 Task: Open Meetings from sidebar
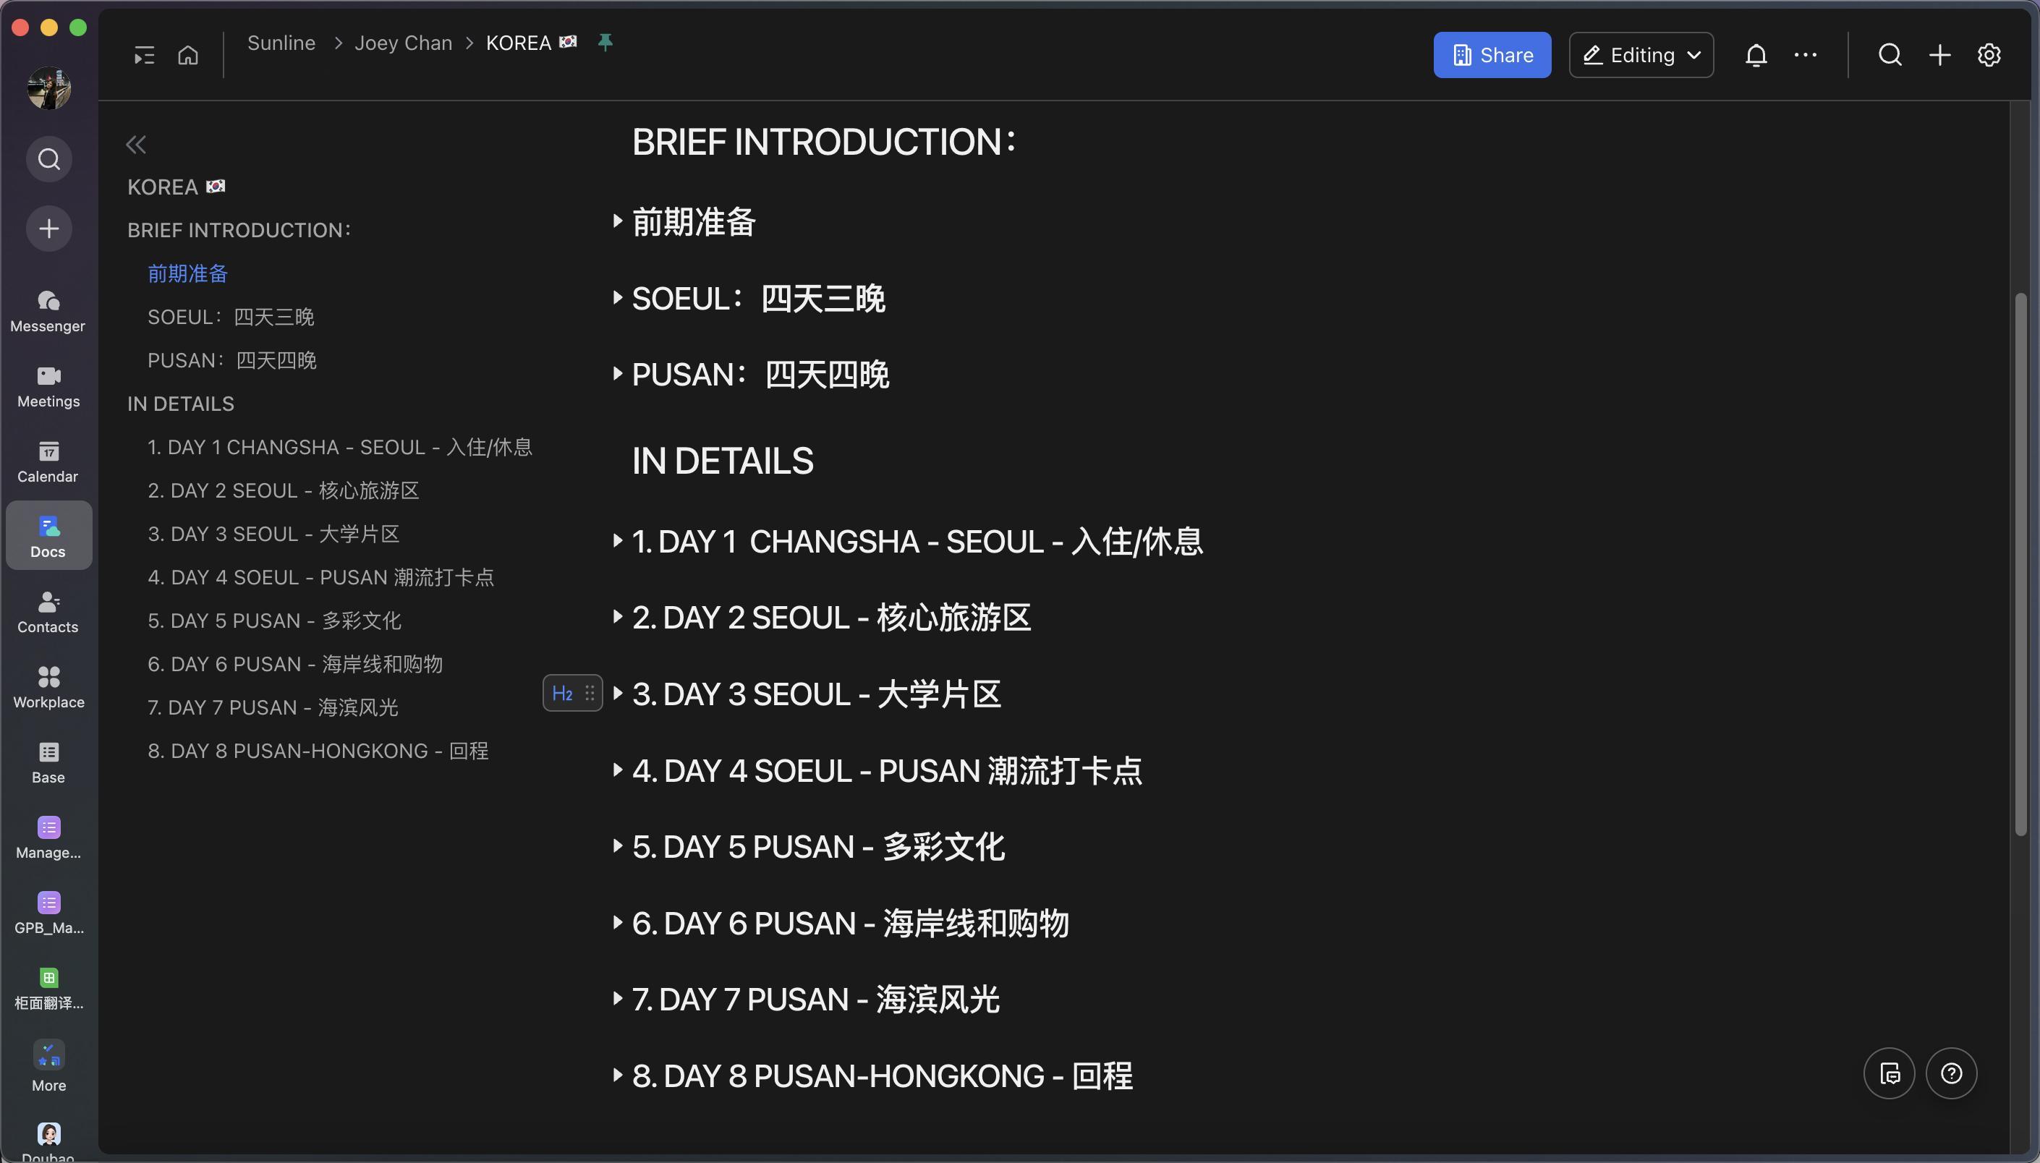point(48,385)
